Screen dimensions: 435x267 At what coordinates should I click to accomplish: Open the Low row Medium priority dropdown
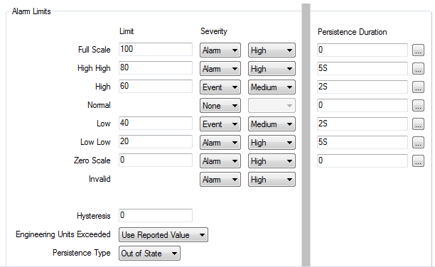tap(272, 124)
